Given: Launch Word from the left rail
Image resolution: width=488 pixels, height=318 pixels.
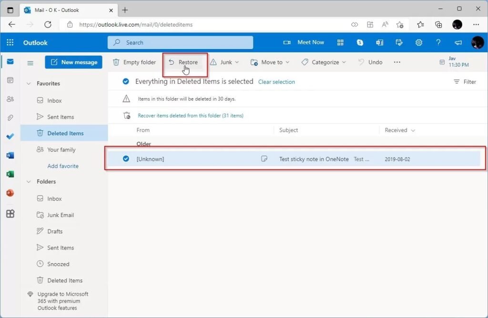Looking at the screenshot, I should click(x=10, y=155).
